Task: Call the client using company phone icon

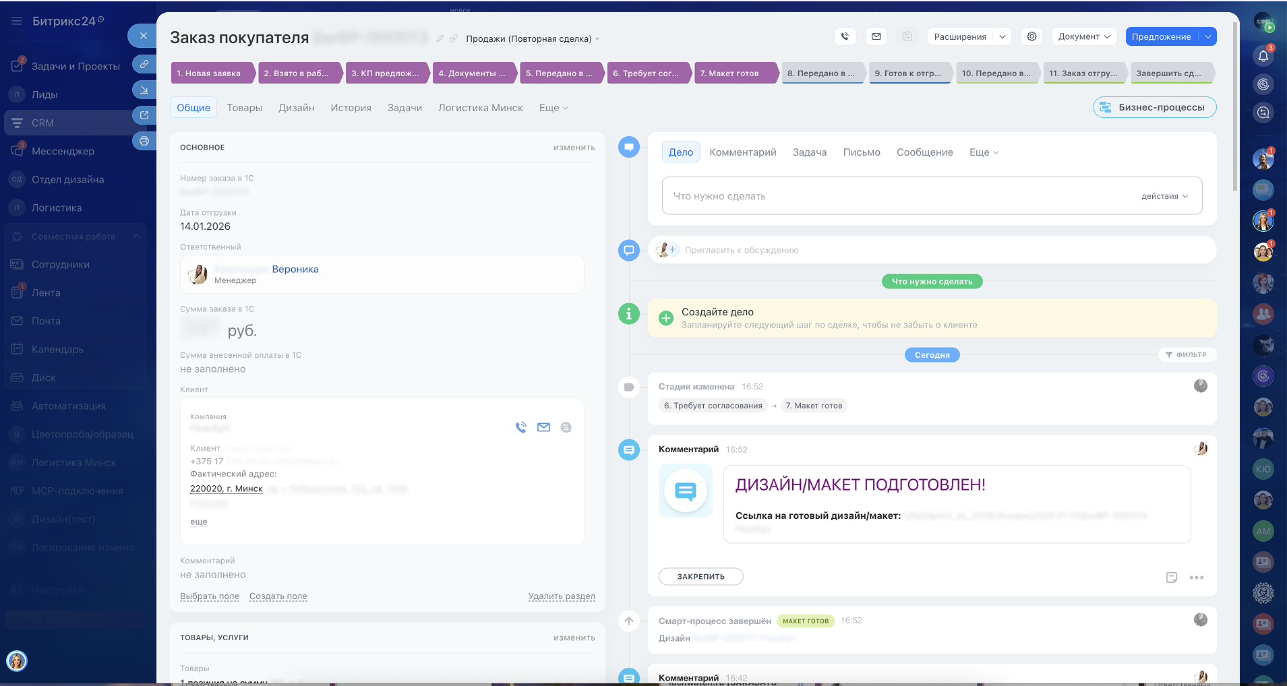Action: coord(521,427)
